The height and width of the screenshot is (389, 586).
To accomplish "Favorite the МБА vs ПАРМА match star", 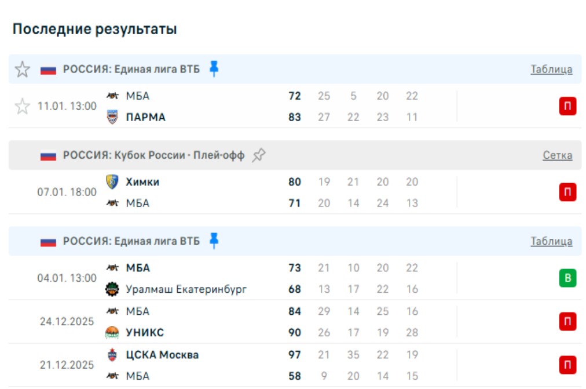I will click(x=22, y=106).
